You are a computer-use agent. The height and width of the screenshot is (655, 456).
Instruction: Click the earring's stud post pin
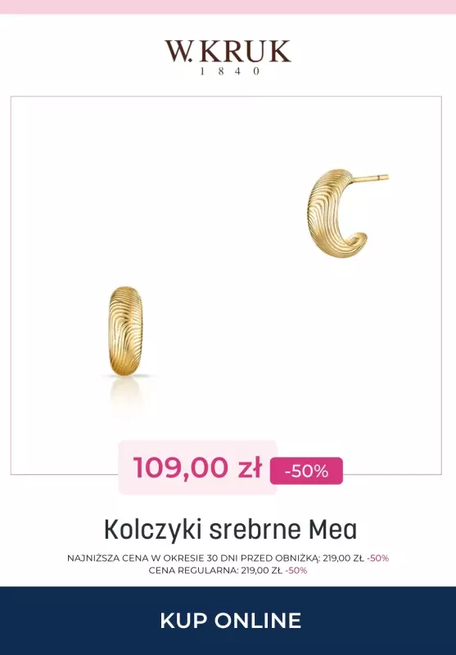click(x=371, y=178)
